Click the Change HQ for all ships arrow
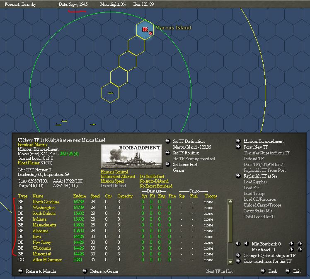310x279 pixels. [238, 255]
